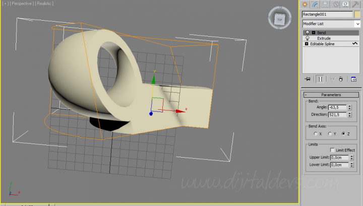This screenshot has width=363, height=206.
Task: Click the Bend Angle value field
Action: point(337,107)
